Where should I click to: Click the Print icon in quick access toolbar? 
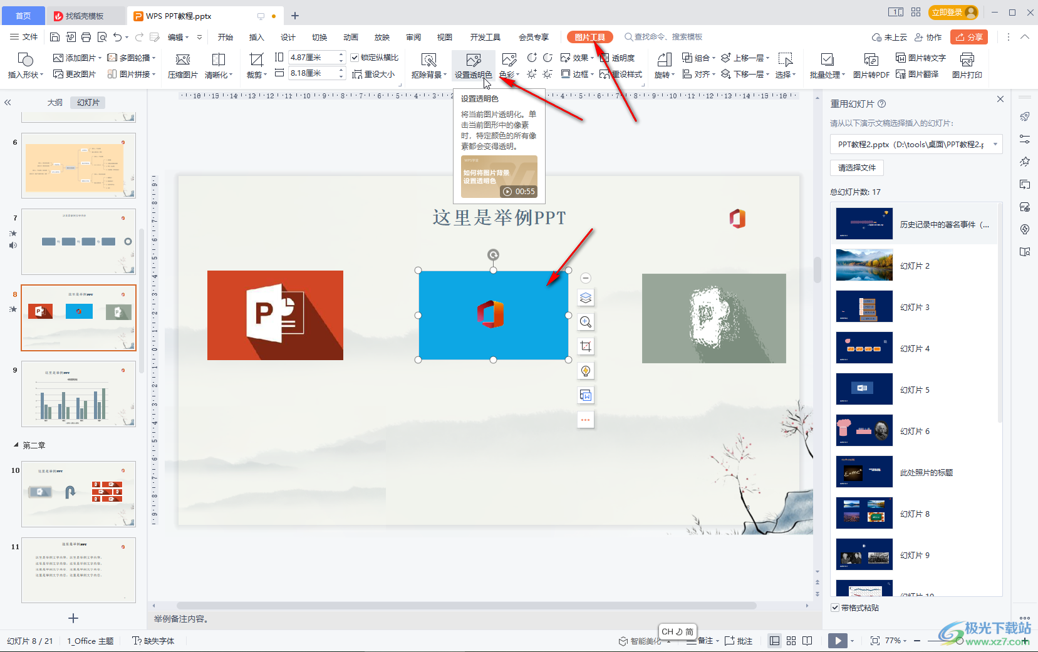86,37
